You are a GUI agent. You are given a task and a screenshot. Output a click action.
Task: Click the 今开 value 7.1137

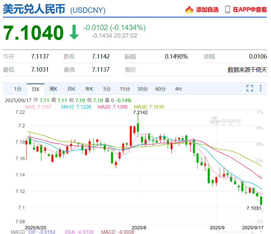click(40, 56)
